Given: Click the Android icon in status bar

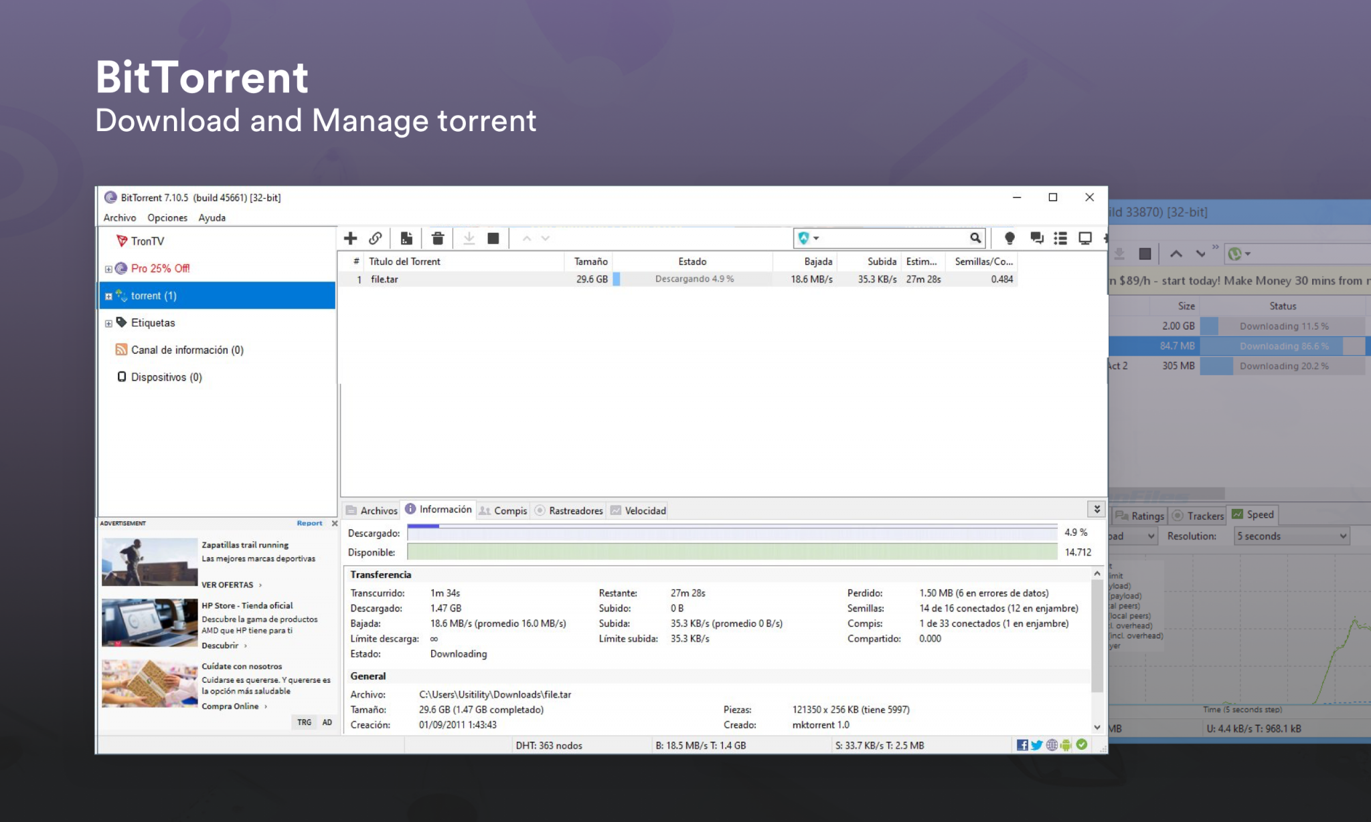Looking at the screenshot, I should 1066,745.
